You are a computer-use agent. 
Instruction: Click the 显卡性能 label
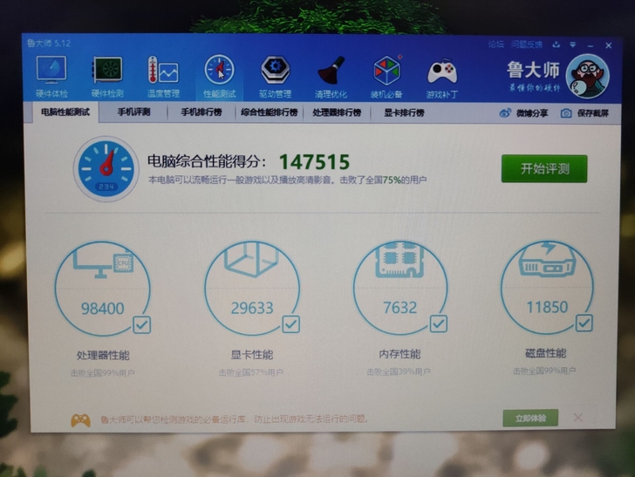(252, 355)
